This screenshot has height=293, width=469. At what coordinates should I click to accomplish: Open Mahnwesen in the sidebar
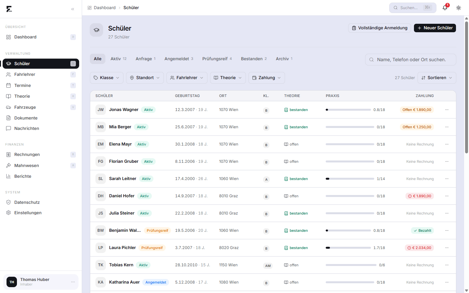pyautogui.click(x=41, y=165)
